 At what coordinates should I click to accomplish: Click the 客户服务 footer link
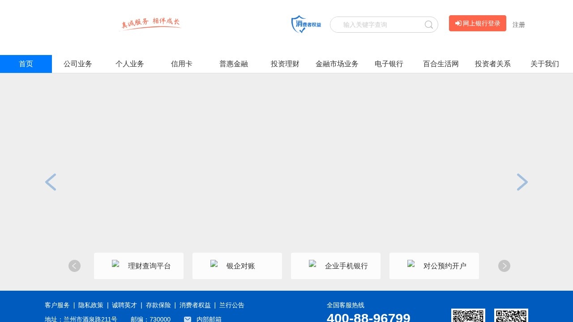point(57,305)
